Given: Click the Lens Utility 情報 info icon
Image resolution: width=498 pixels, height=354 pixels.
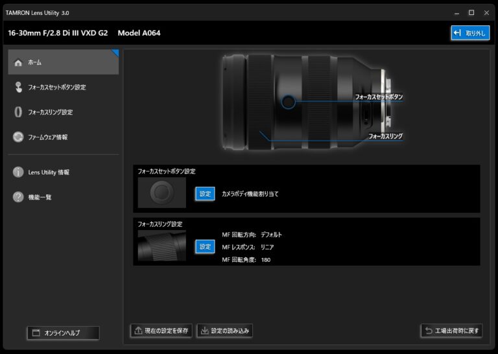Looking at the screenshot, I should (x=18, y=172).
